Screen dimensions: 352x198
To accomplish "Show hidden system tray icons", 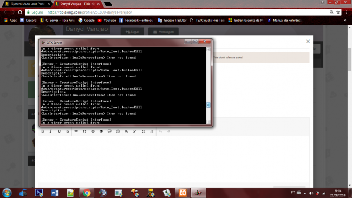I will point(305,193).
